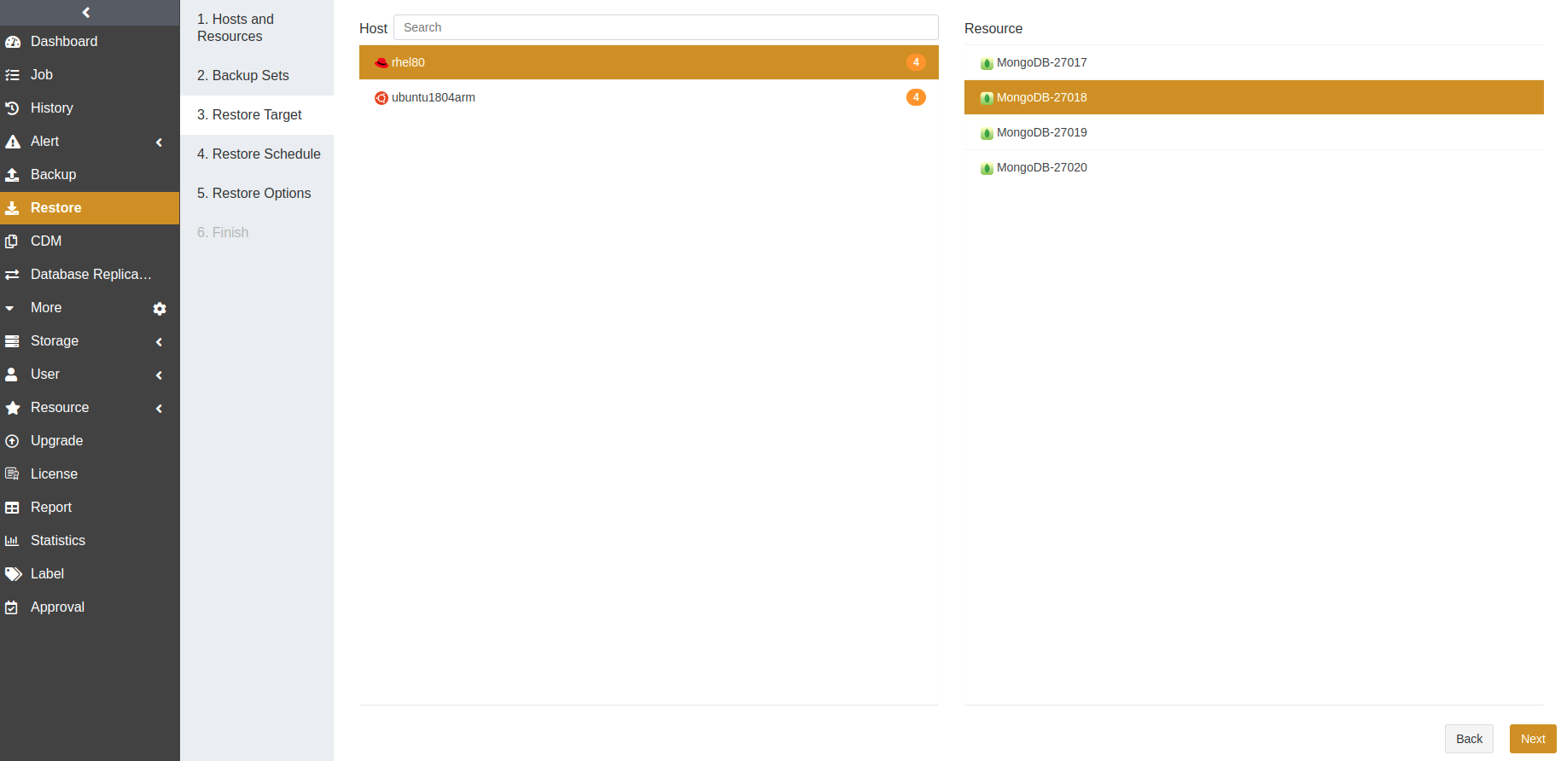Expand the Resource submenu chevron

click(159, 409)
